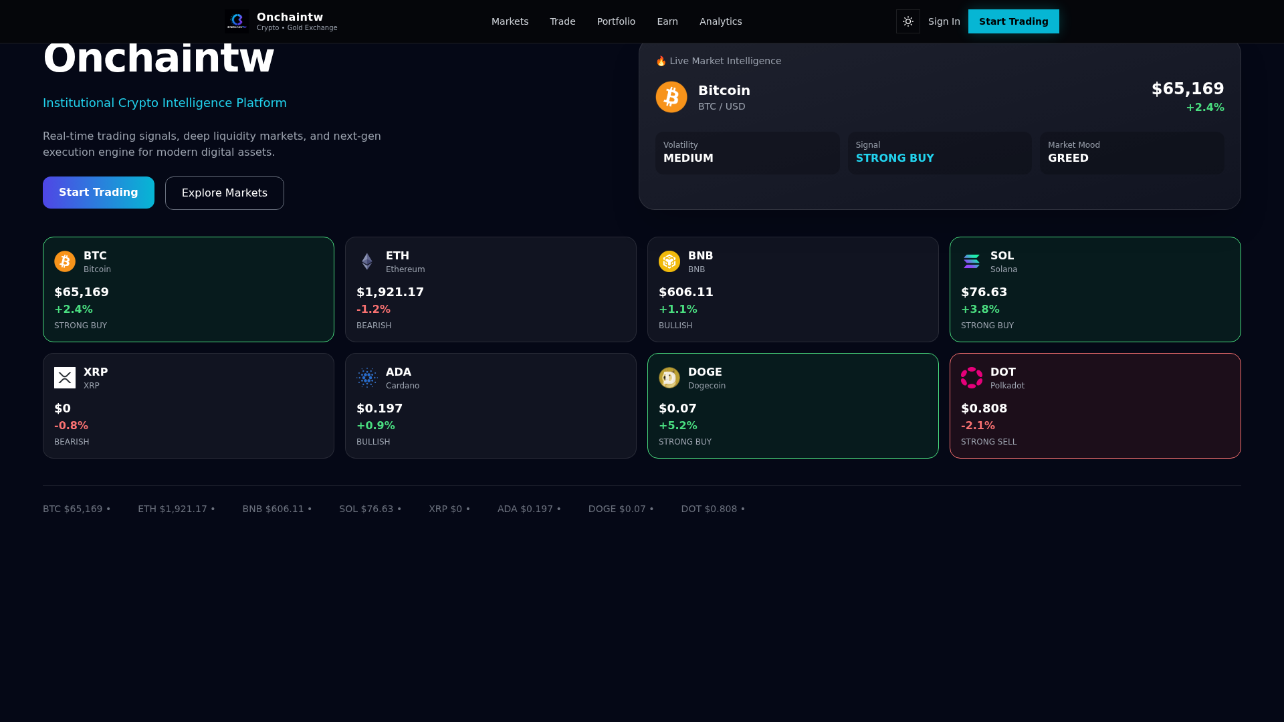Open the Earn nav item
This screenshot has height=722, width=1284.
click(667, 21)
